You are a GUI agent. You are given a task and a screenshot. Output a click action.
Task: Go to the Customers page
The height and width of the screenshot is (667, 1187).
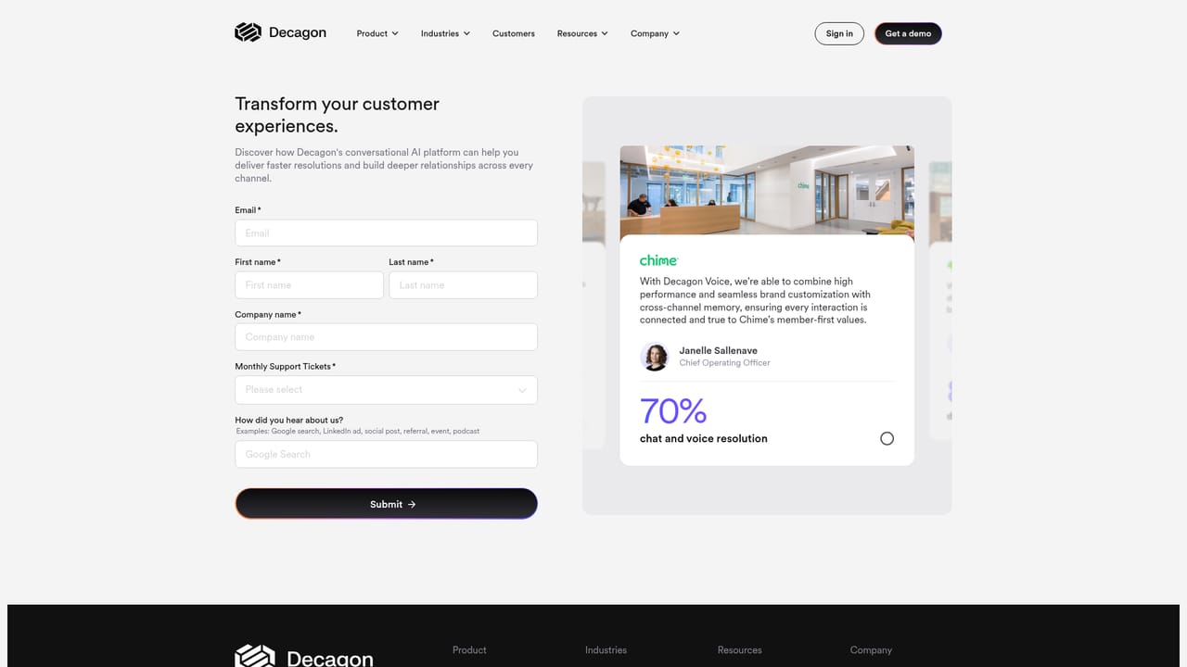pyautogui.click(x=514, y=33)
